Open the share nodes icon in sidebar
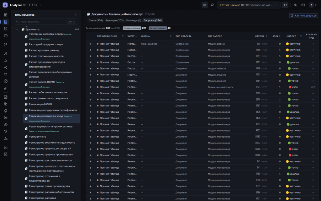Image resolution: width=321 pixels, height=201 pixels. pos(6,68)
